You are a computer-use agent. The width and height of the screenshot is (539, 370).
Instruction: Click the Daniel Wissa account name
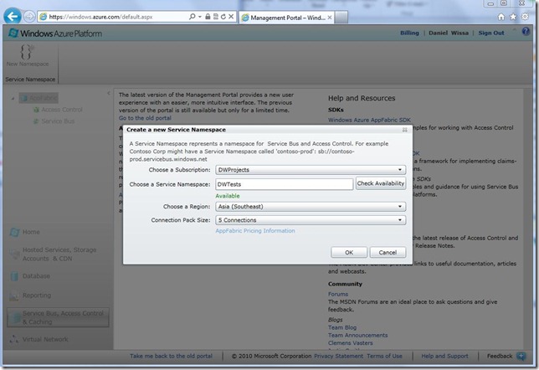click(x=449, y=33)
